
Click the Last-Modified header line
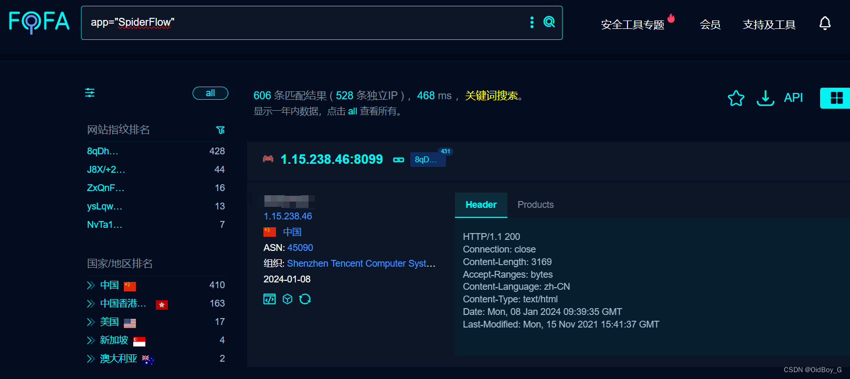561,324
